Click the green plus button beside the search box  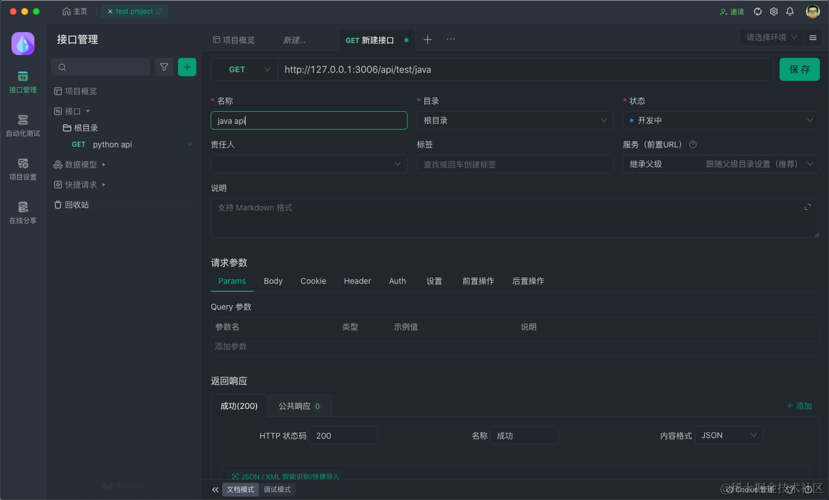(x=187, y=67)
